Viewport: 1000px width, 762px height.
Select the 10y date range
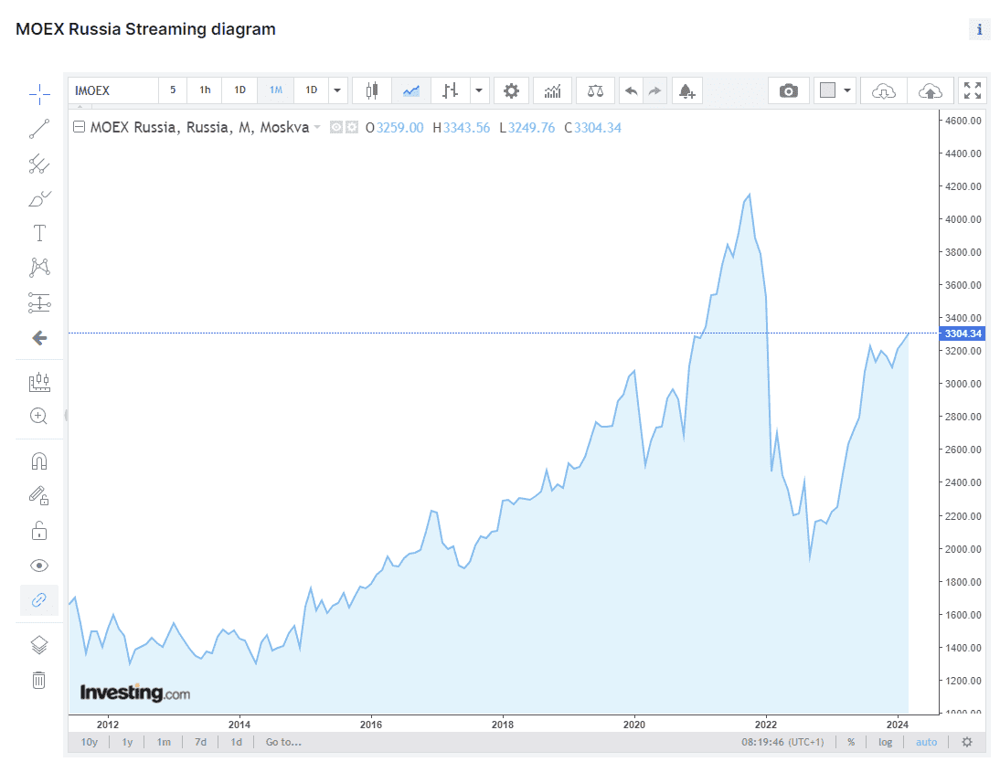click(x=90, y=742)
